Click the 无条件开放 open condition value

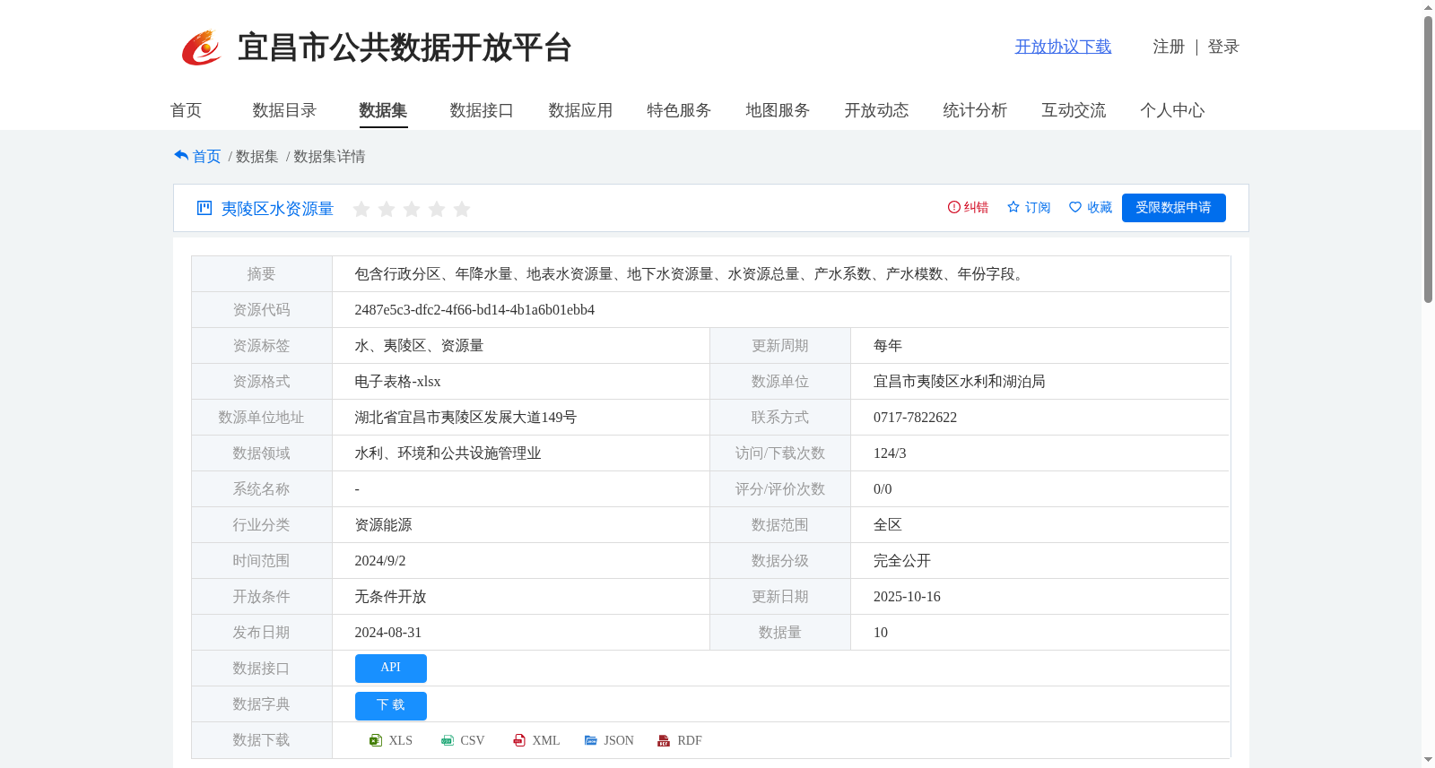coord(390,597)
